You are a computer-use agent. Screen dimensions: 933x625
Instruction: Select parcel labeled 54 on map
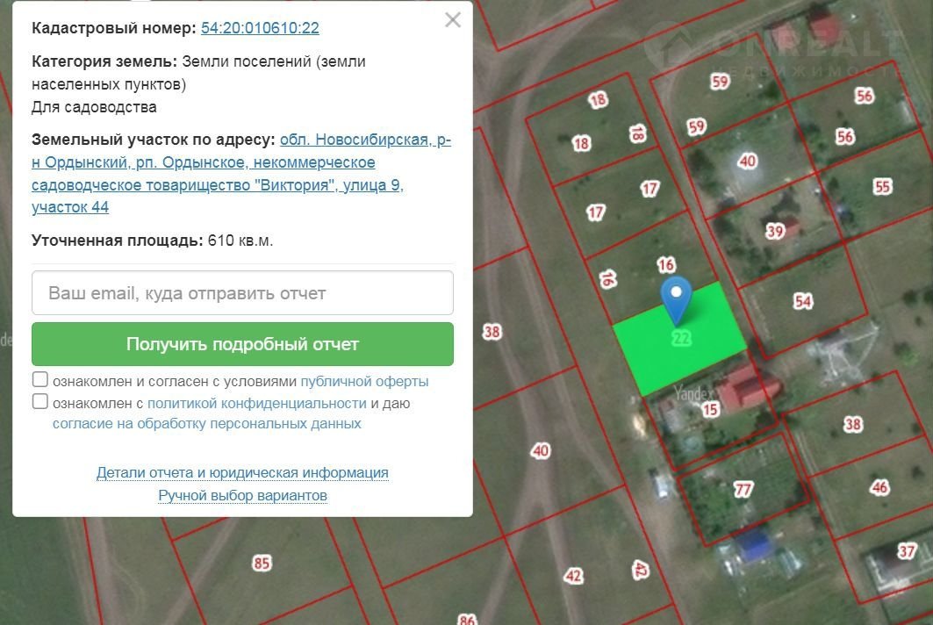click(802, 301)
